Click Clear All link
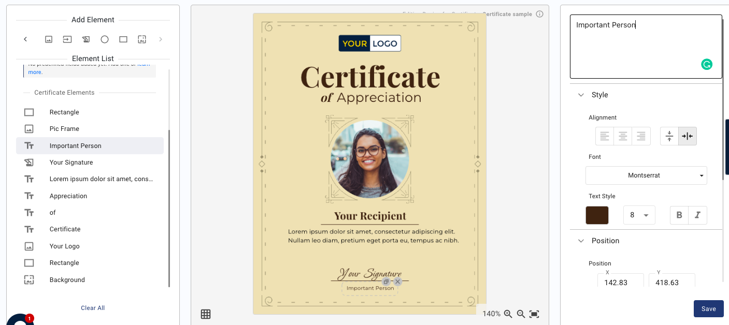 click(93, 308)
